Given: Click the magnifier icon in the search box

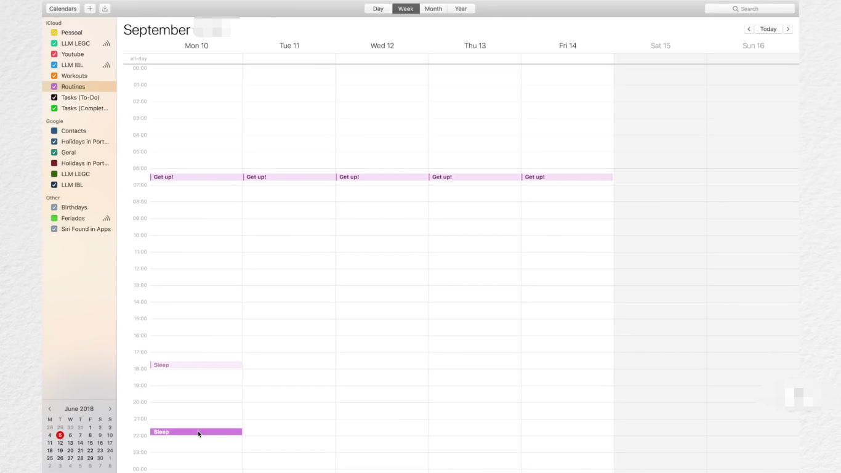Looking at the screenshot, I should tap(735, 9).
